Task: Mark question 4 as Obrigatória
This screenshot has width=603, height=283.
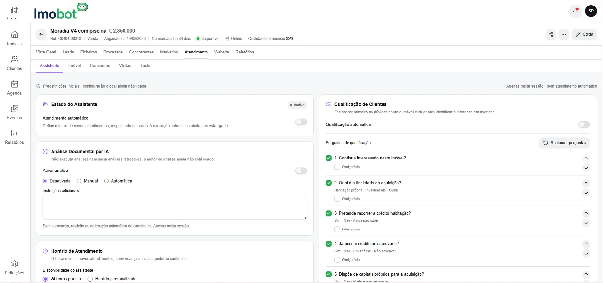Action: pyautogui.click(x=337, y=260)
